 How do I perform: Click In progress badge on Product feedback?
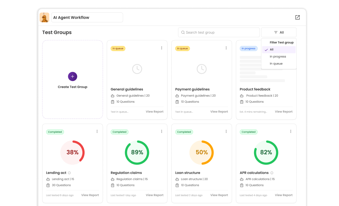click(x=249, y=48)
